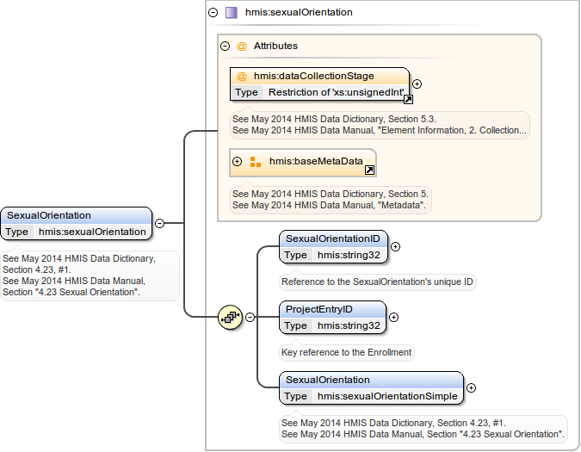Click the SexualOrientationID element name
The image size is (581, 452).
[332, 238]
